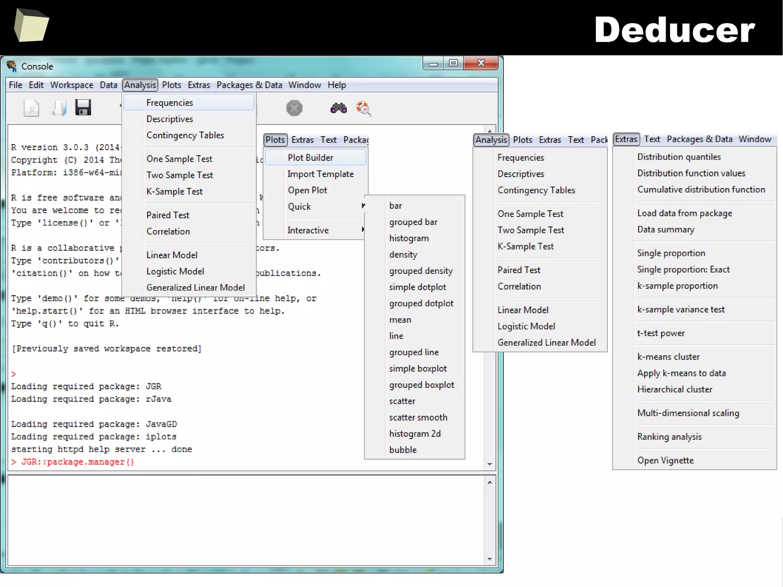
Task: Click the JGR::package.manager() command text
Action: (78, 462)
